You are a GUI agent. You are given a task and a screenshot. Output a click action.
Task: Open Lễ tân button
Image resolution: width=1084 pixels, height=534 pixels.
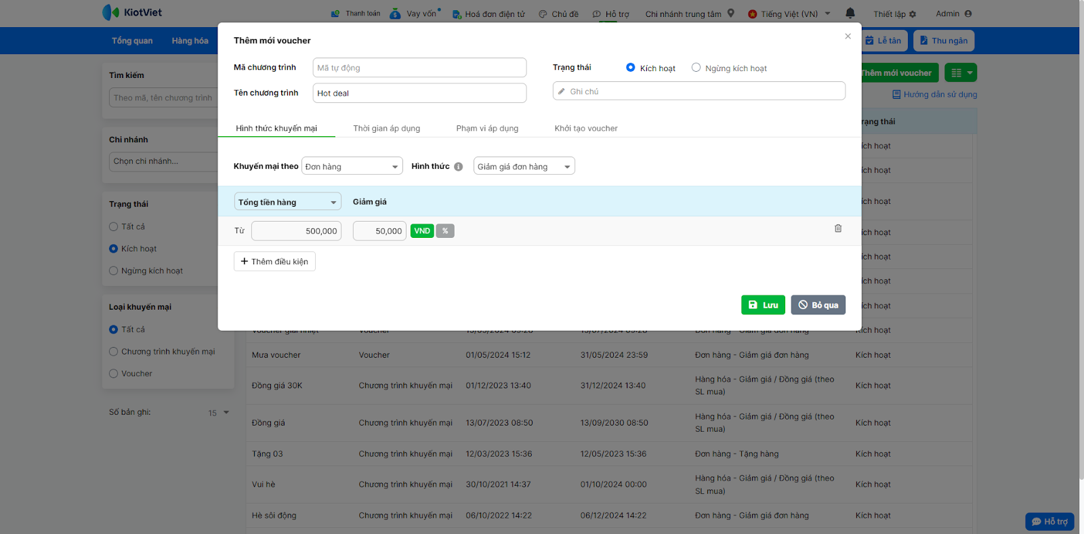[883, 41]
